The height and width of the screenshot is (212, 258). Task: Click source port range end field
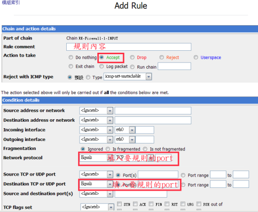pyautogui.click(x=241, y=175)
